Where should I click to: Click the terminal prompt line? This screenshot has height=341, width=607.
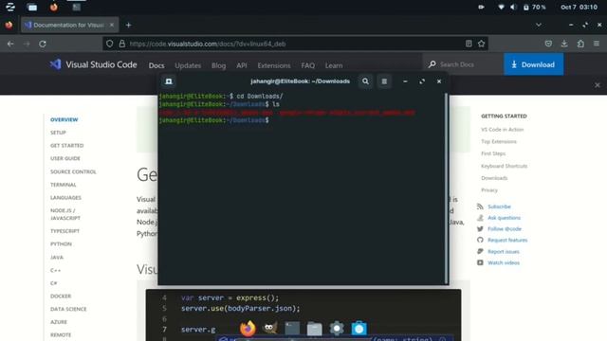coord(213,120)
